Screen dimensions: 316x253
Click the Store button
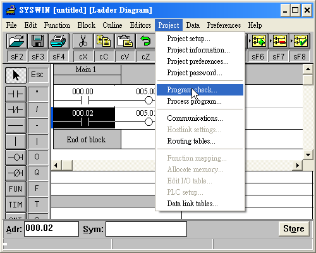294,228
